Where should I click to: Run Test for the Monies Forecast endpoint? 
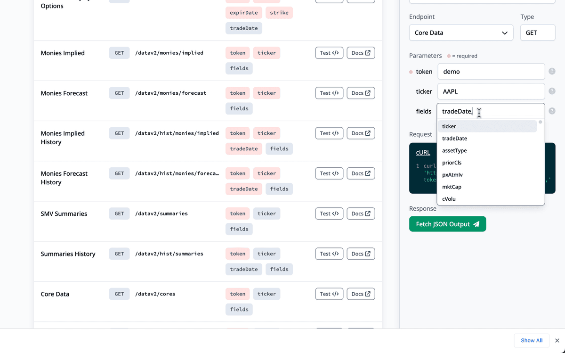coord(329,93)
